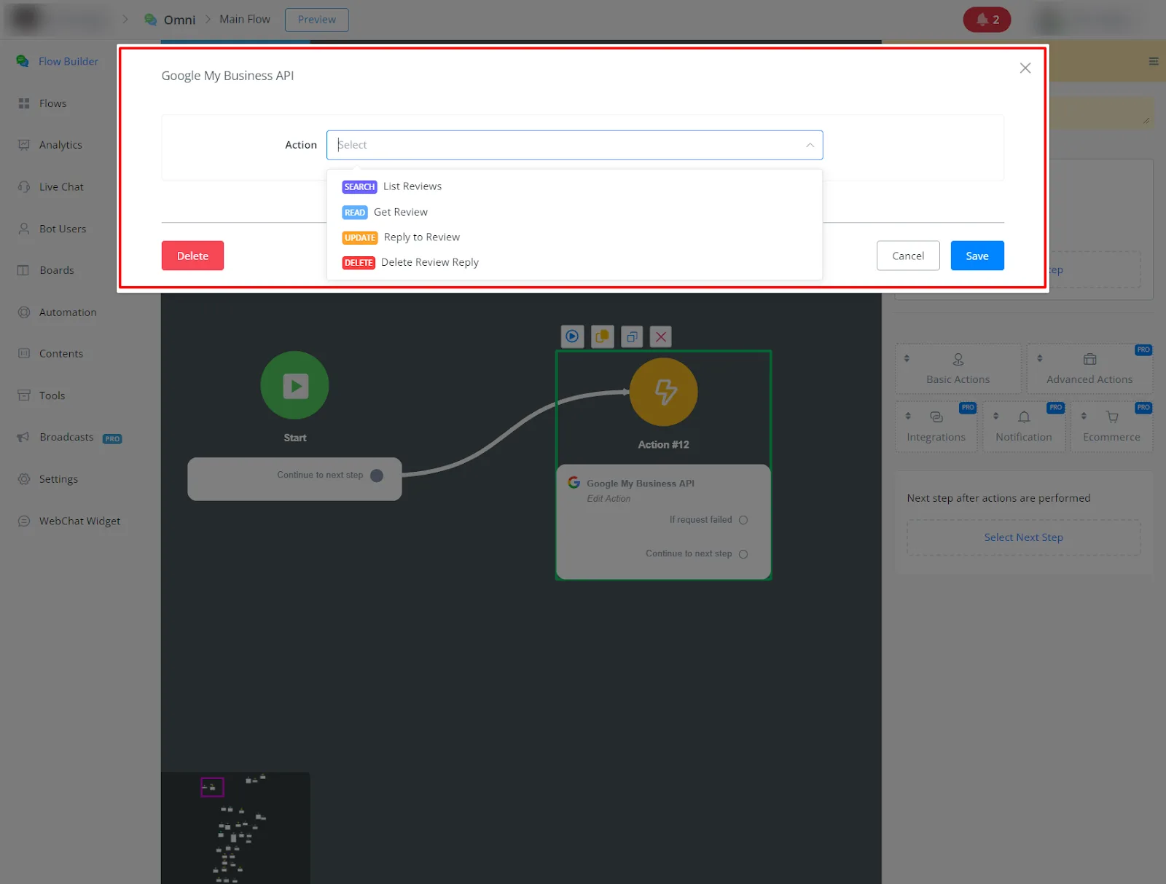Click the Ecommerce block

[x=1111, y=427]
